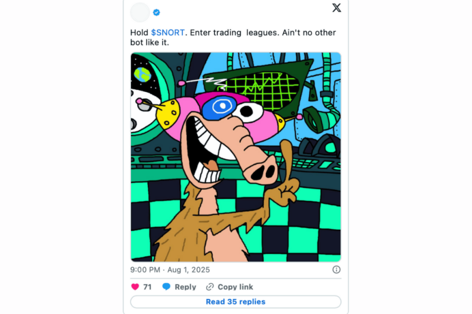Viewport: 472px width, 314px height.
Task: Open the author's profile avatar
Action: tap(140, 13)
